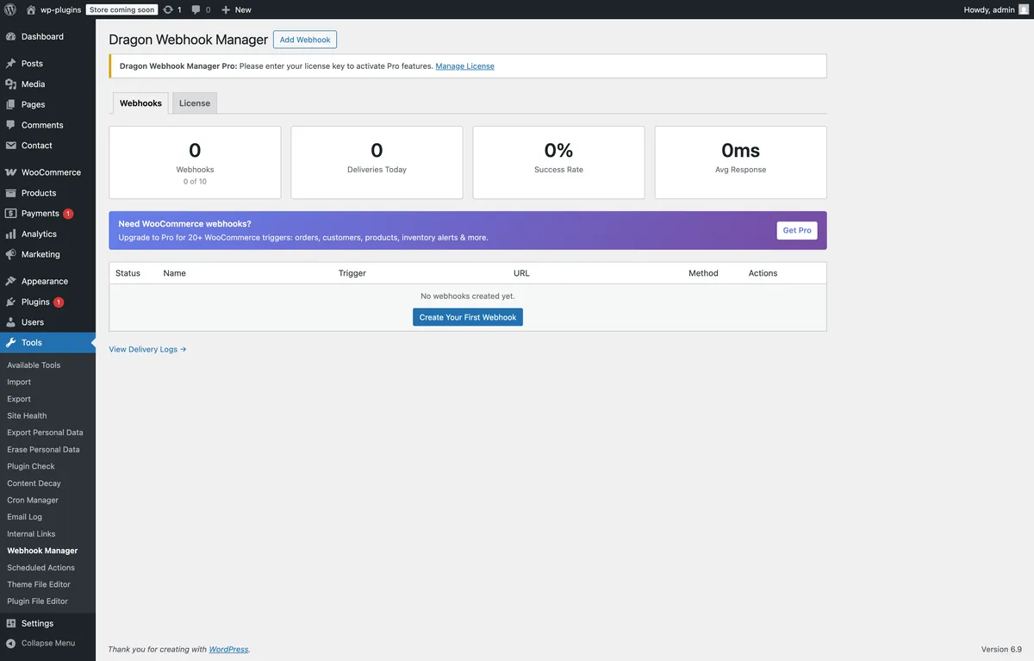Screen dimensions: 1034x661
Task: Click the Media icon in sidebar
Action: click(10, 84)
